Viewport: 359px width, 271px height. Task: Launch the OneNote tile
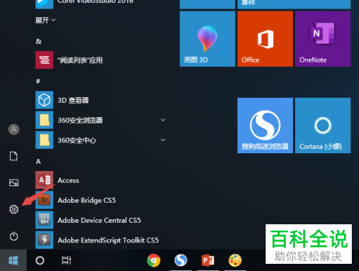point(323,39)
